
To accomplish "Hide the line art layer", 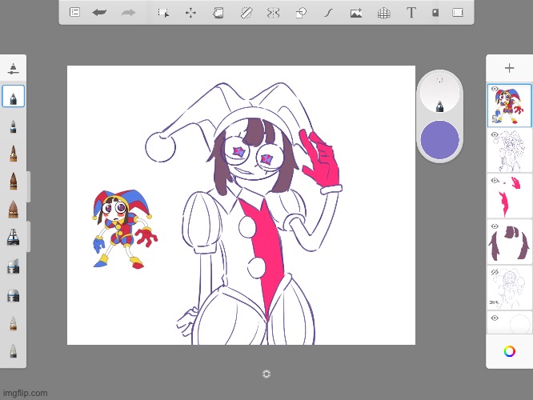I will (495, 134).
